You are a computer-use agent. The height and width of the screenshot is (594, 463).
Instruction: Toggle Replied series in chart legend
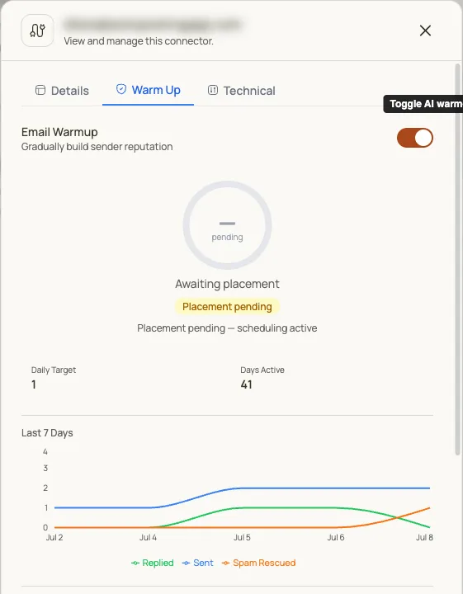pyautogui.click(x=153, y=563)
